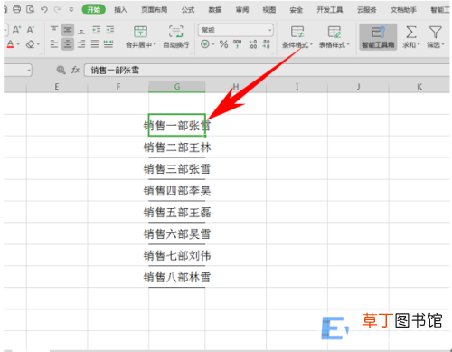Open the 文档助手 ribbon tab
The image size is (452, 352).
pyautogui.click(x=403, y=10)
